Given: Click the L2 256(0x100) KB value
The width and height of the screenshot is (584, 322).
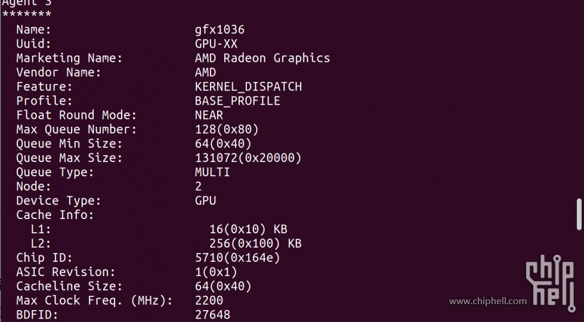Looking at the screenshot, I should tap(255, 243).
